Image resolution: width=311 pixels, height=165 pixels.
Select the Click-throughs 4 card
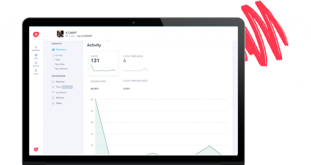tap(136, 64)
